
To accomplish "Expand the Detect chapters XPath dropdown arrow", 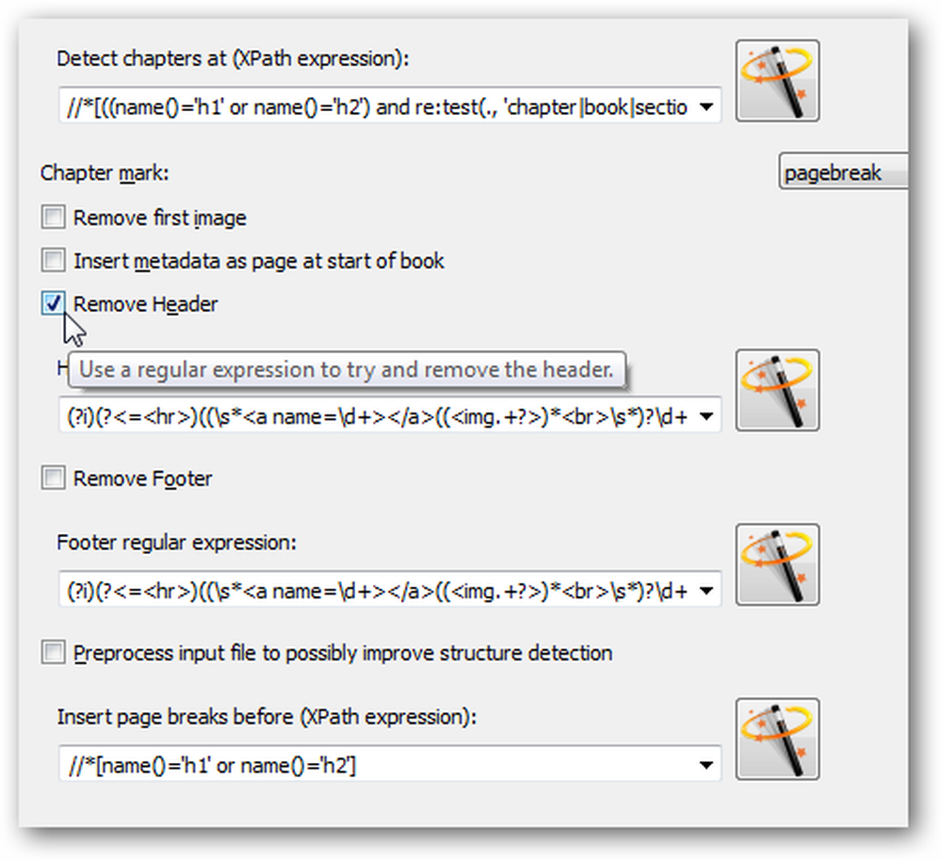I will [x=706, y=107].
